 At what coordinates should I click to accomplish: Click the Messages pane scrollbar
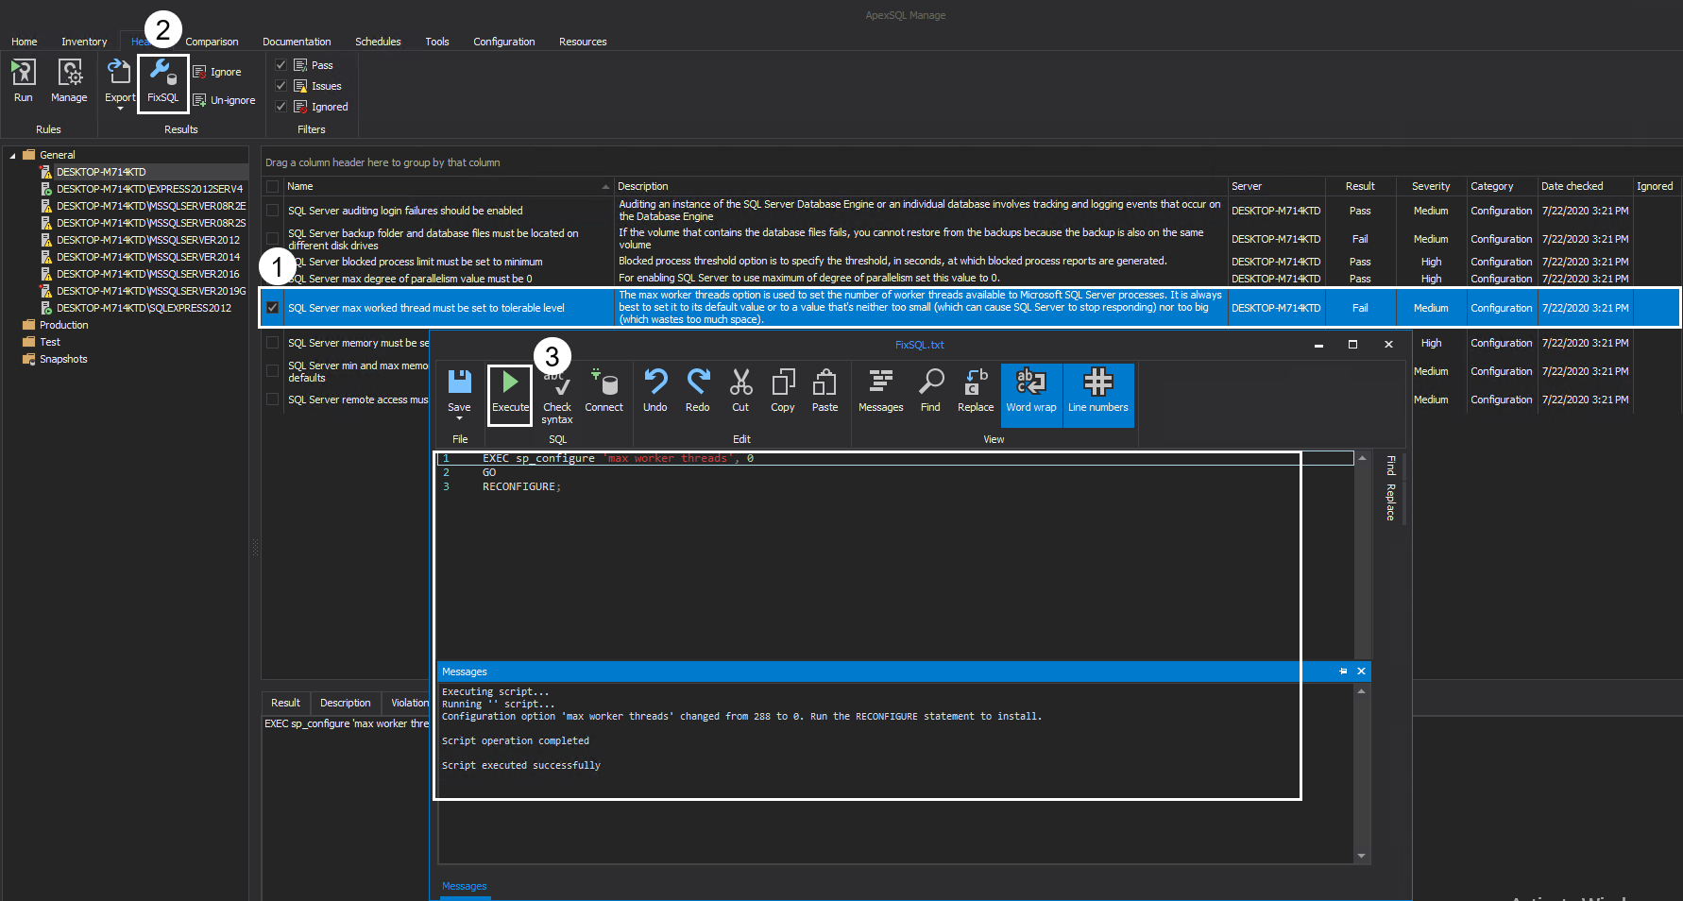[1361, 773]
